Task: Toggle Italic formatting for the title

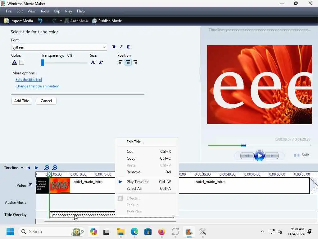Action: pos(121,47)
